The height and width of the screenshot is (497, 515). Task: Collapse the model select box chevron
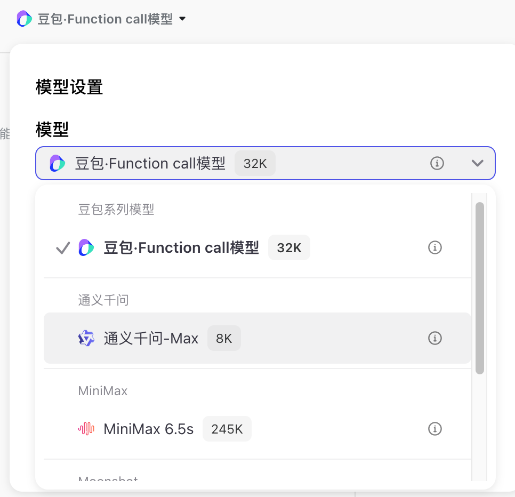(x=477, y=163)
